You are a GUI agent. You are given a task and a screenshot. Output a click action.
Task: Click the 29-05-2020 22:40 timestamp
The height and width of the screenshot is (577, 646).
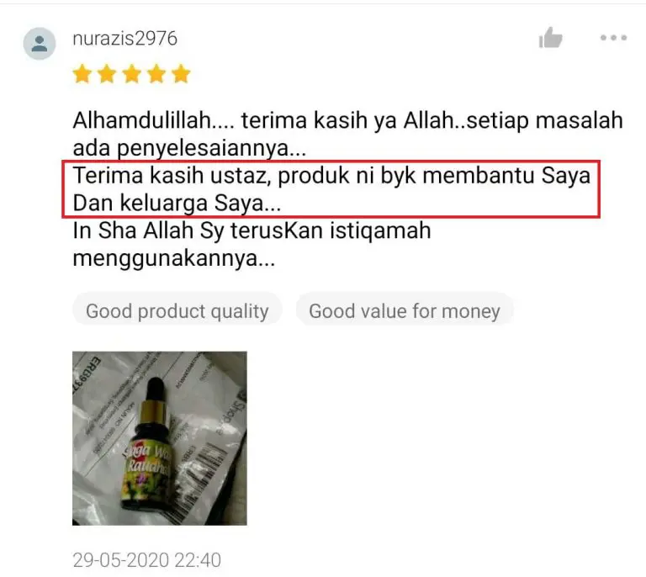(147, 560)
